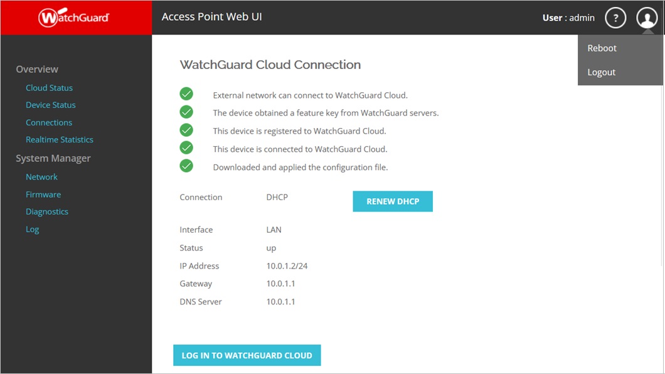Click the check for configuration file downloaded status
The height and width of the screenshot is (374, 665).
tap(186, 166)
